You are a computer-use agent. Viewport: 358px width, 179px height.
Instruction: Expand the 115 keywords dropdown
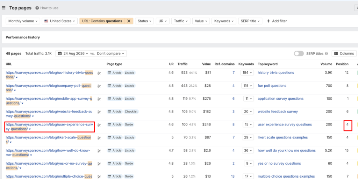coord(248,86)
